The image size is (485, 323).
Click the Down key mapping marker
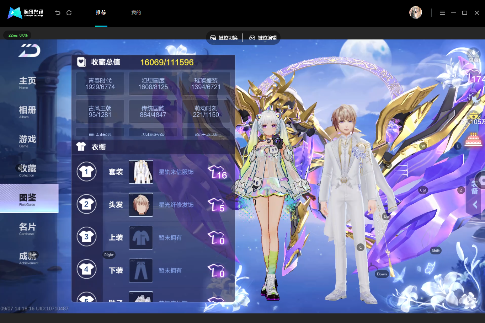pyautogui.click(x=382, y=274)
